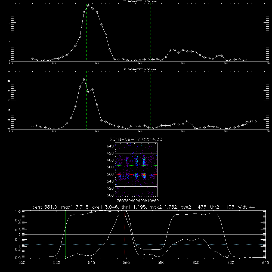Click the '620' x-axis label of bottom plot
272x272 pixels.
pos(231,263)
